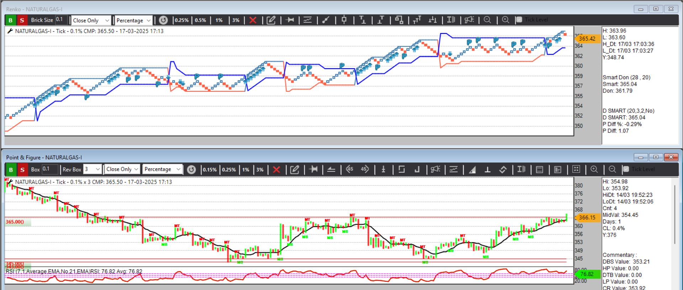Click the zoom in magnifier in Point & Figure toolbar
The image size is (683, 290).
(x=594, y=169)
